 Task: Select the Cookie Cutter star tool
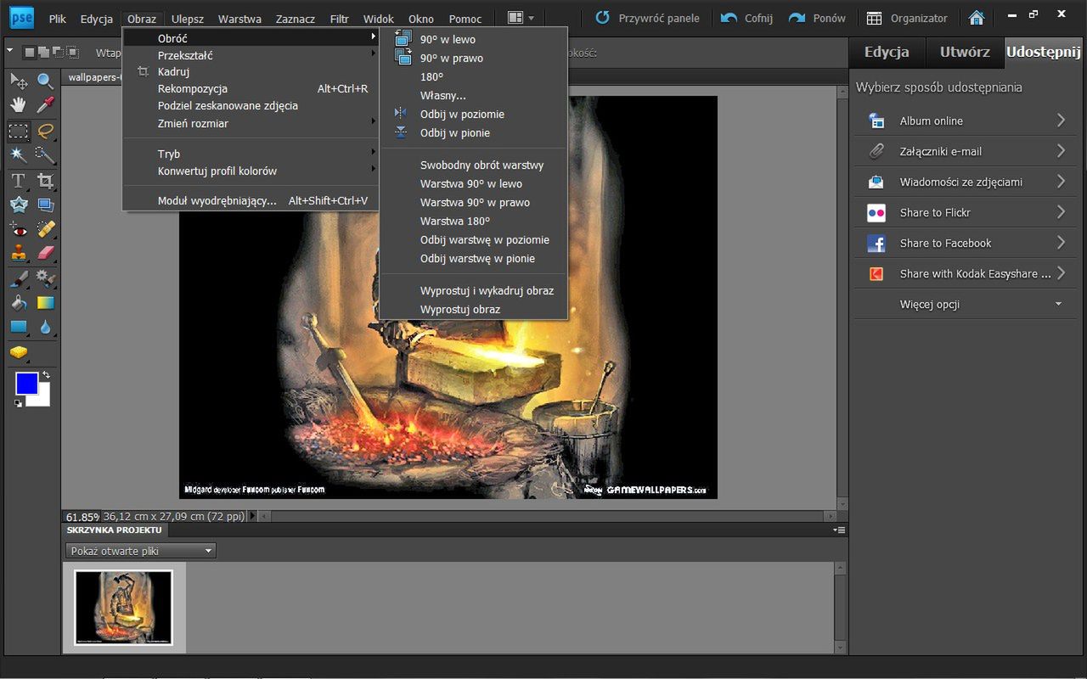[19, 205]
